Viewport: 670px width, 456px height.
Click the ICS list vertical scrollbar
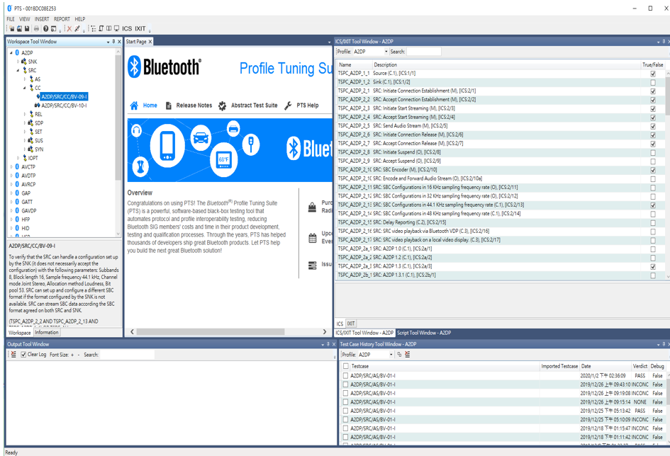click(668, 96)
